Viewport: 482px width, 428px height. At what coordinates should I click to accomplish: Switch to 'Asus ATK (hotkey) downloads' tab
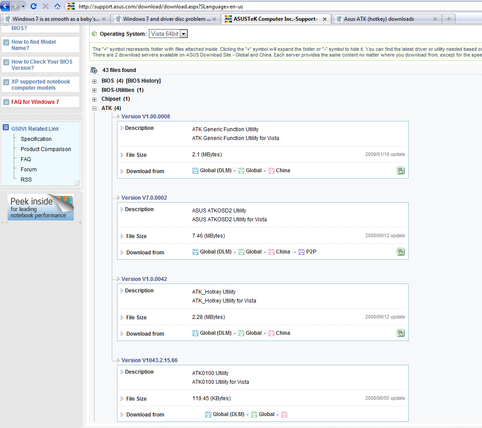point(387,19)
